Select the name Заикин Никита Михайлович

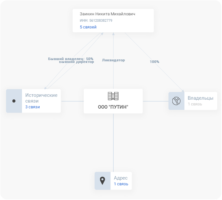click(x=107, y=14)
